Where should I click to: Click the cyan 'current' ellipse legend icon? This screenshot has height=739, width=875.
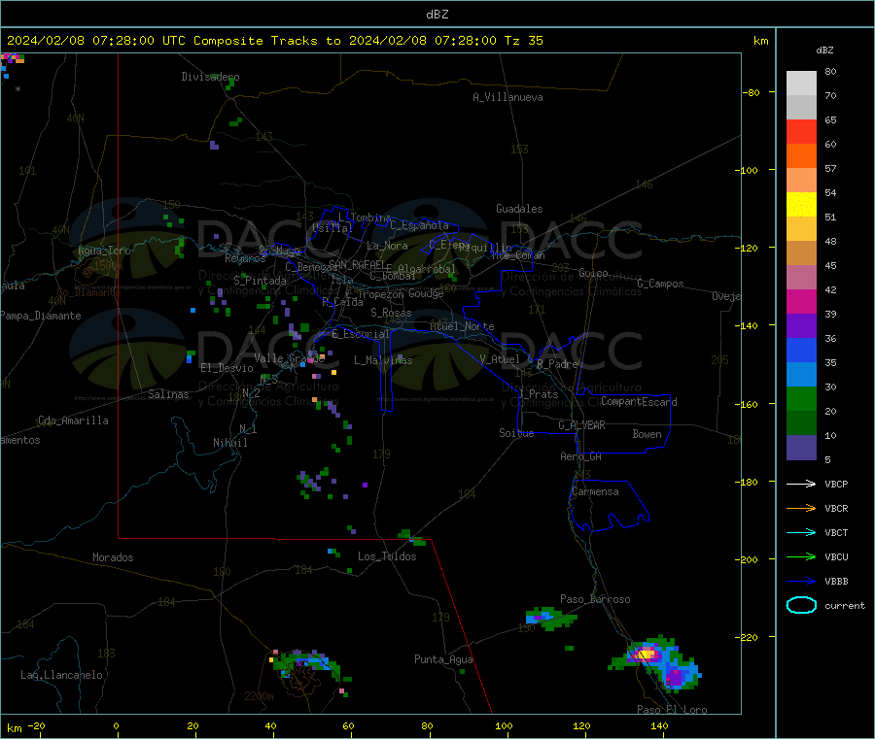801,605
